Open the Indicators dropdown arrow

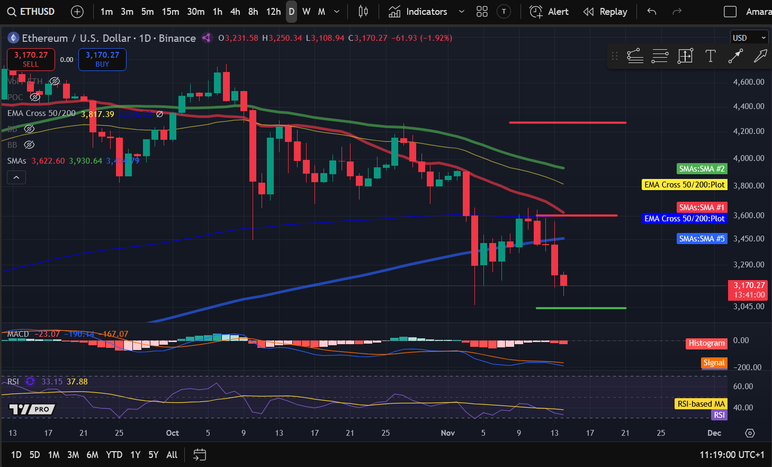[x=460, y=11]
